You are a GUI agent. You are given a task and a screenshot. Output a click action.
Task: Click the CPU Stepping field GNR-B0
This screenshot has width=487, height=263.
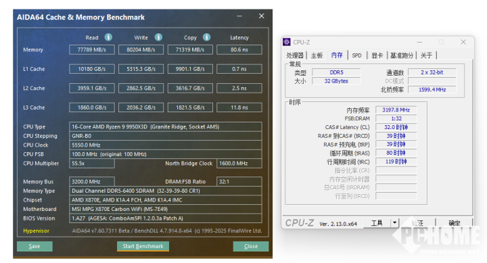165,136
